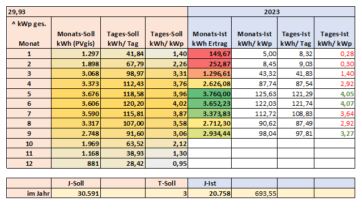Click the T-Soll header cell
The height and width of the screenshot is (219, 362).
pyautogui.click(x=167, y=183)
